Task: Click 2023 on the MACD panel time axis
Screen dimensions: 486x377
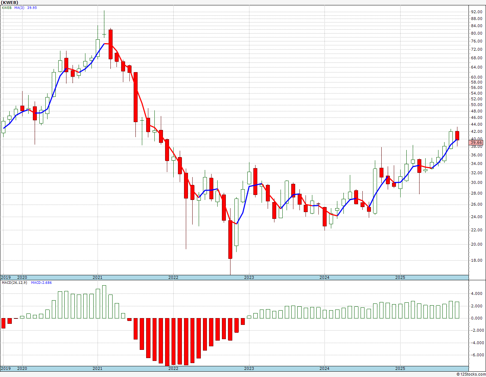Action: pyautogui.click(x=249, y=368)
